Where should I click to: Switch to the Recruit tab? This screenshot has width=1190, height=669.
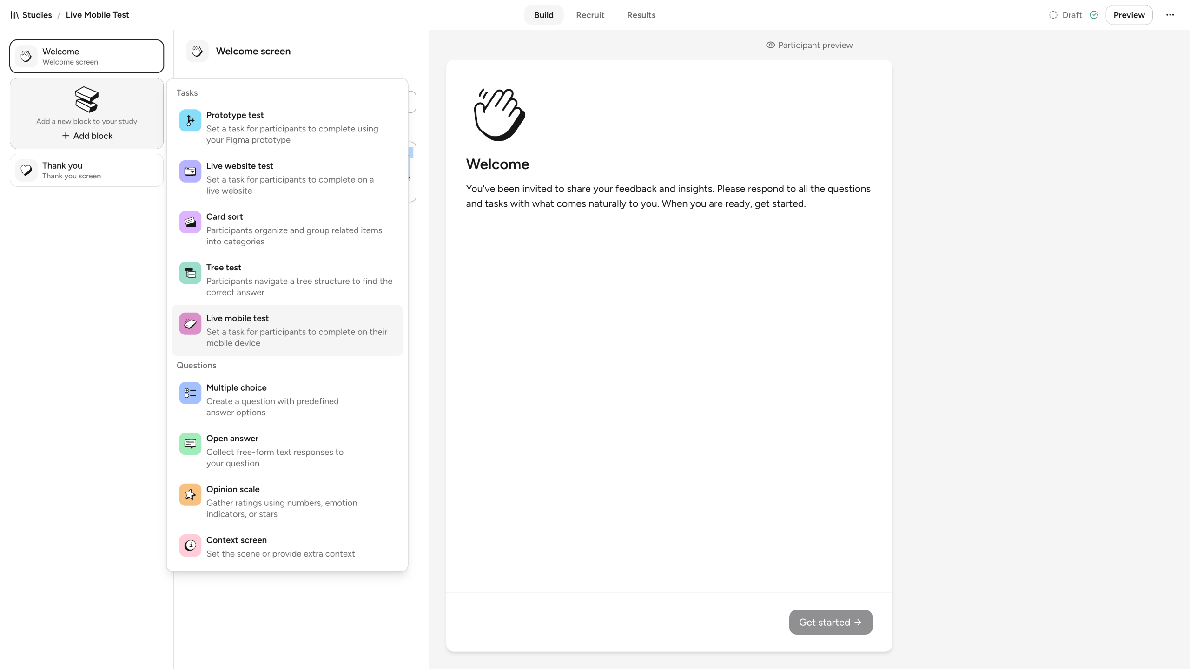(x=590, y=15)
